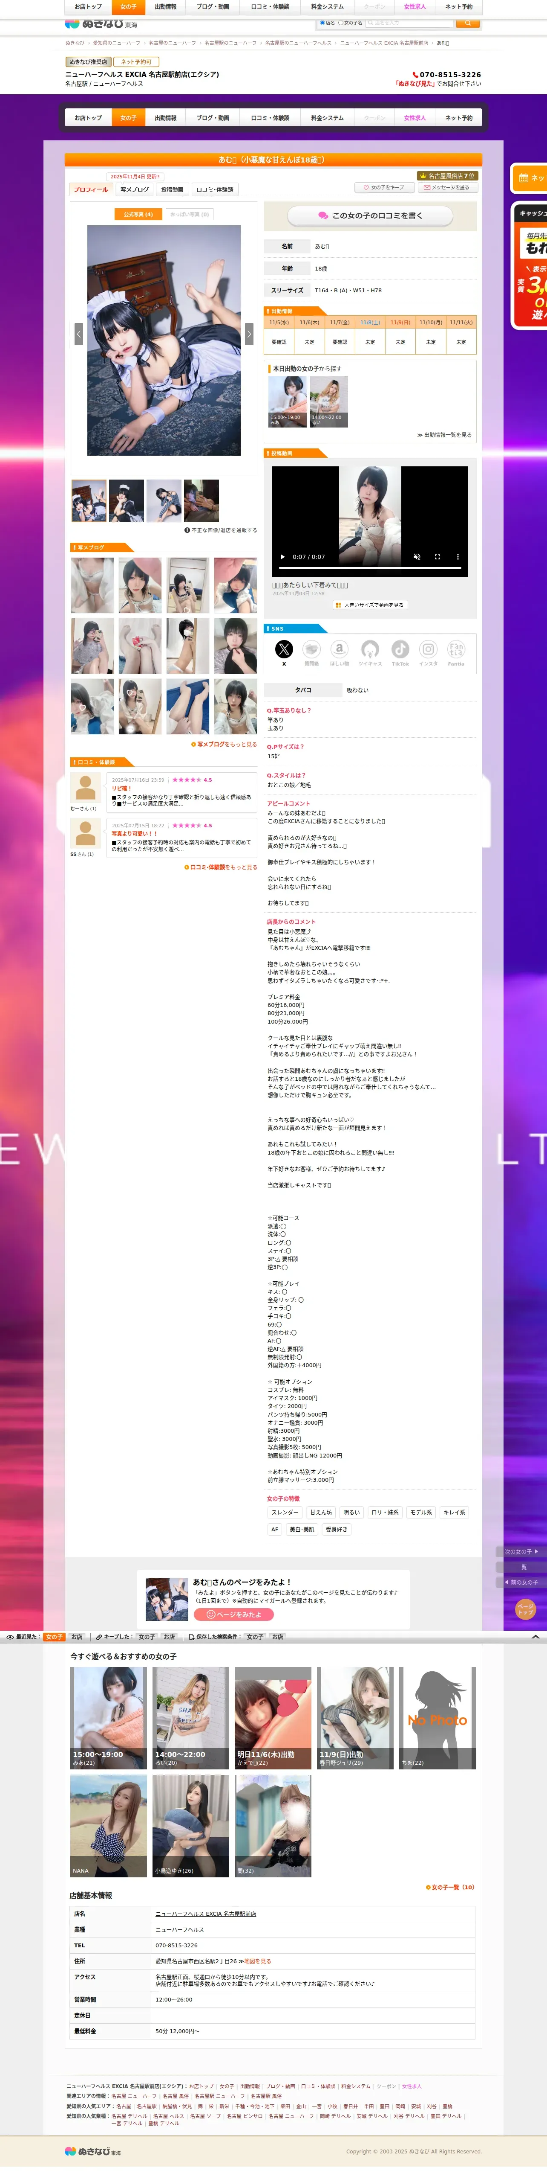
Task: Click the large main profile photo
Action: 164,340
